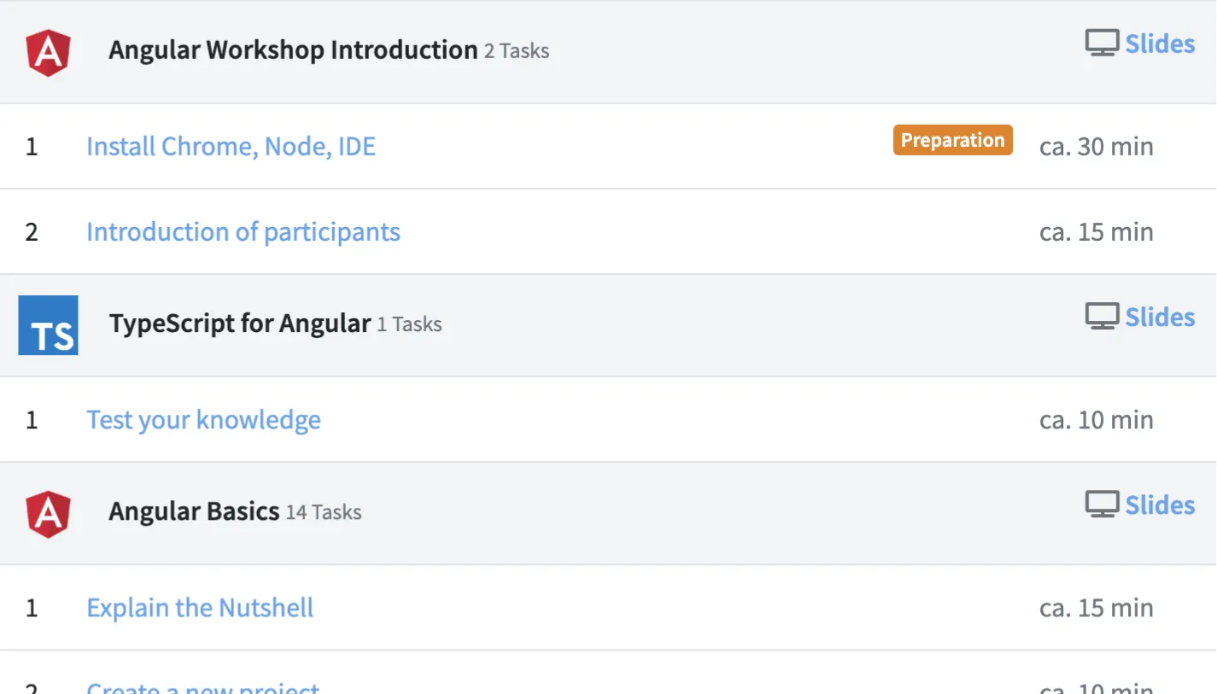Click the monitor icon next to top Slides link
Viewport: 1217px width, 694px height.
(x=1103, y=41)
